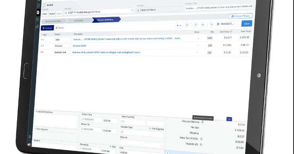This screenshot has width=294, height=154.
Task: Click the back arrow beside Invoice heading
Action: pos(44,5)
